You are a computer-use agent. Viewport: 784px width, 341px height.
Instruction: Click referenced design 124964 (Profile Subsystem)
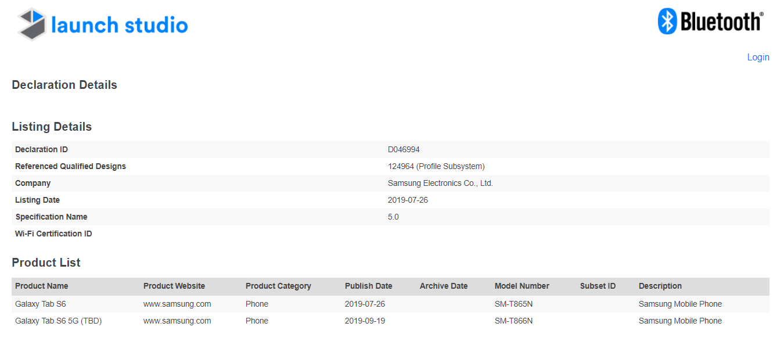(436, 166)
